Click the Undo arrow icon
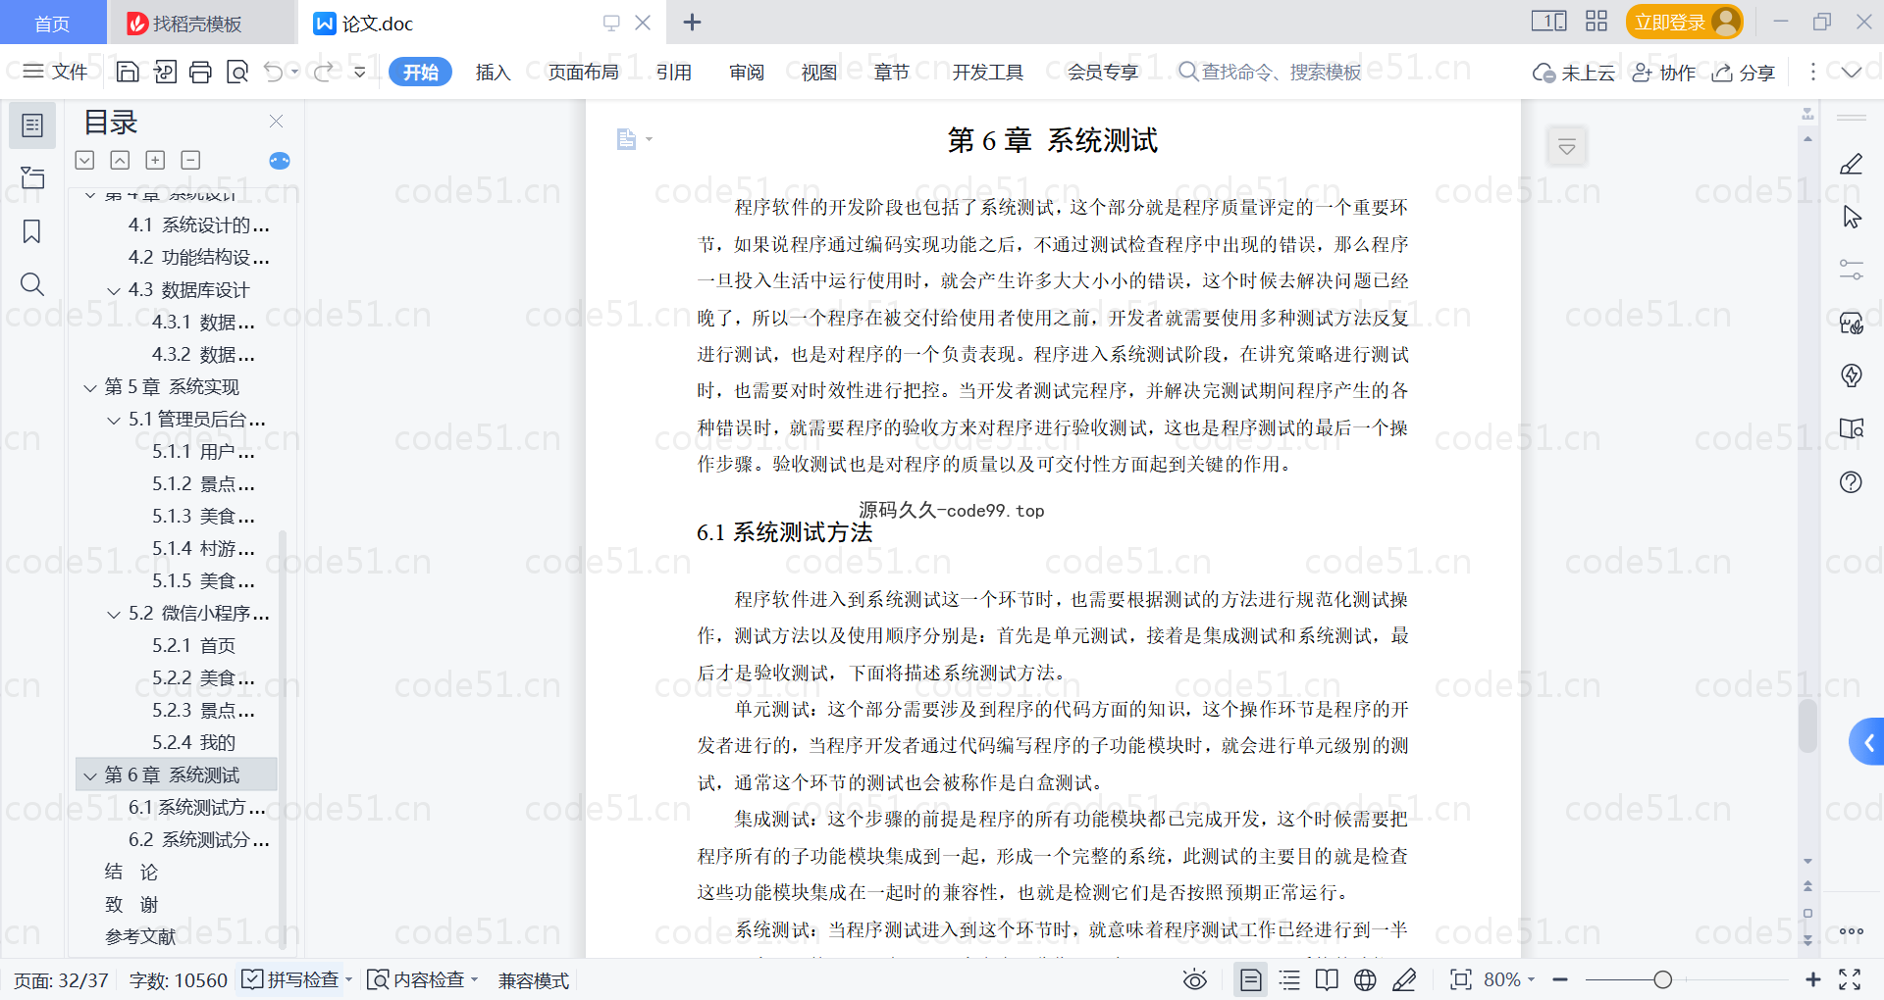1884x1000 pixels. point(274,72)
